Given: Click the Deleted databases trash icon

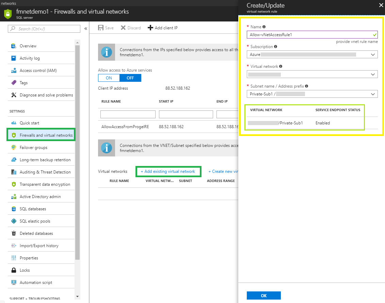Looking at the screenshot, I should [x=14, y=233].
